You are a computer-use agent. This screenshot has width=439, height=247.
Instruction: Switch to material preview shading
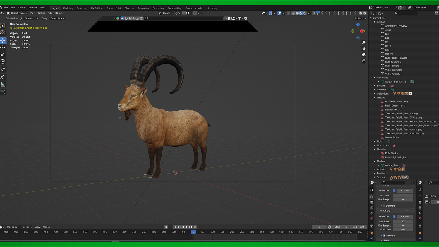pyautogui.click(x=301, y=13)
